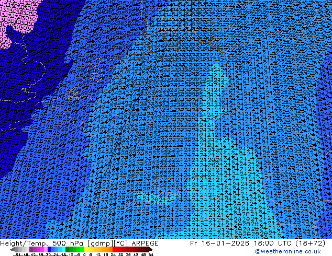Image resolution: width=332 pixels, height=256 pixels.
Task: Click the dark maroon right arrow end of the legend
Action: pos(151,249)
